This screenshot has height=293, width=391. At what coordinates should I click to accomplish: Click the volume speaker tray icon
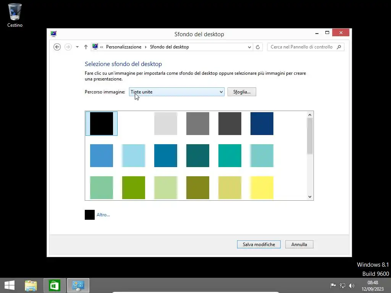point(352,285)
